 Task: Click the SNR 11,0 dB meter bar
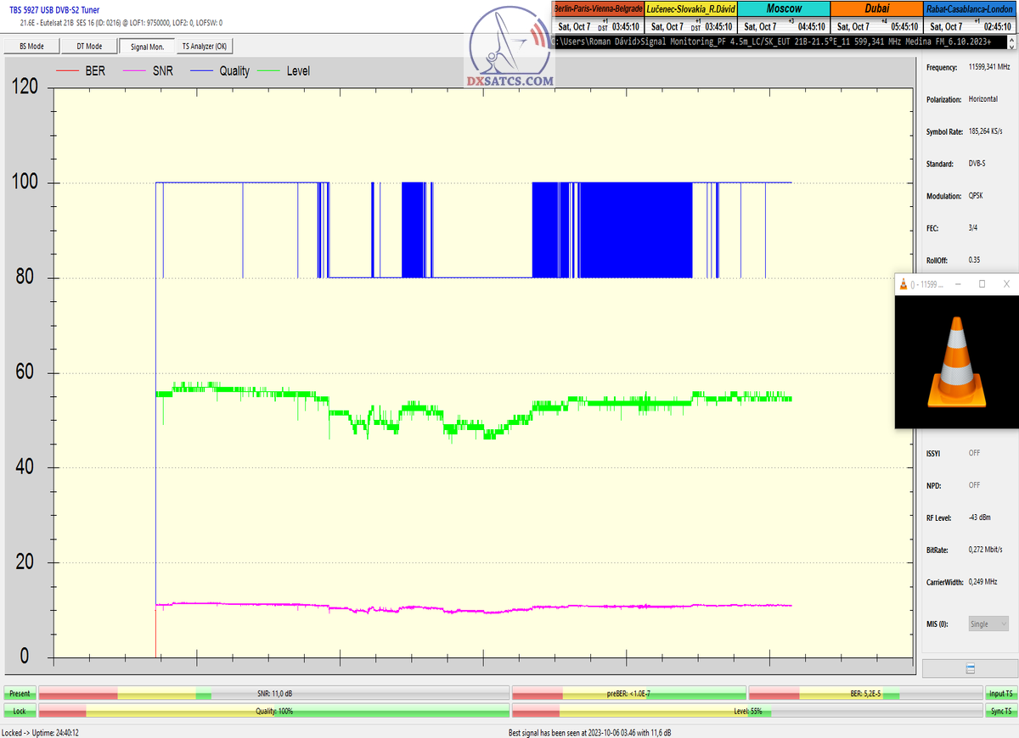tap(274, 694)
